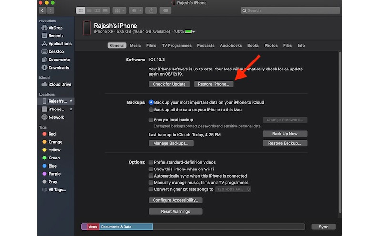Click the Share icon in toolbar
The width and height of the screenshot is (381, 238).
coord(152,10)
